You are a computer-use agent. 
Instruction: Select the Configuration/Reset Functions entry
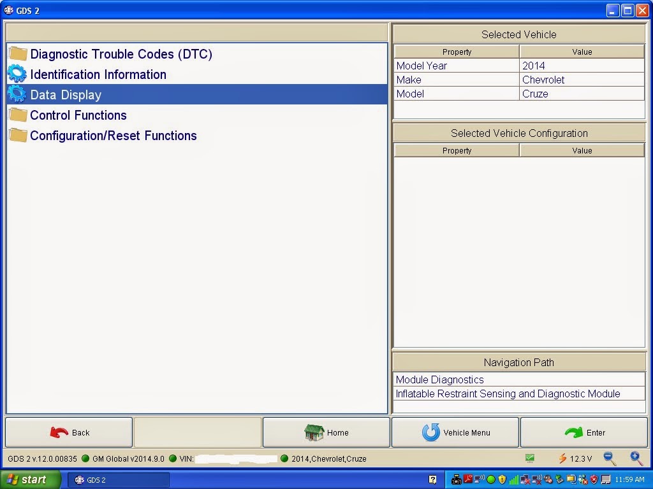click(197, 135)
